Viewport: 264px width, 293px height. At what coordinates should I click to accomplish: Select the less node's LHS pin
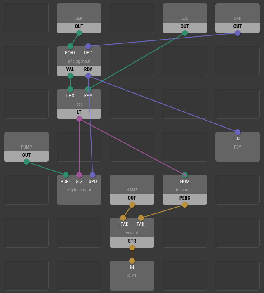tap(70, 89)
